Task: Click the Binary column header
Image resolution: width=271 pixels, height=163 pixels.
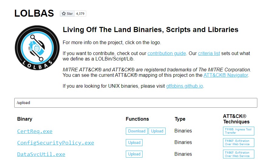Action: [x=25, y=119]
